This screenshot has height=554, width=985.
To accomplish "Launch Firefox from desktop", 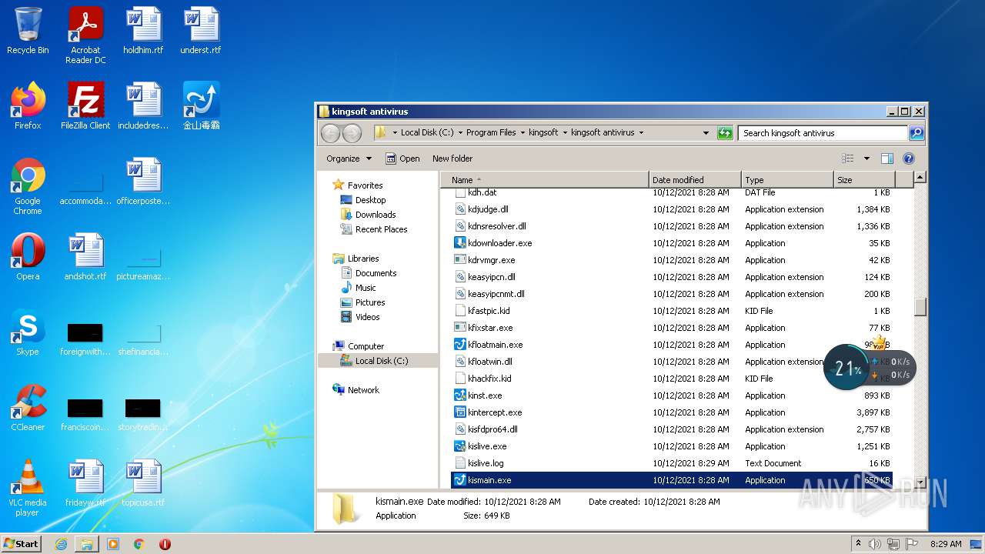I will pos(28,105).
